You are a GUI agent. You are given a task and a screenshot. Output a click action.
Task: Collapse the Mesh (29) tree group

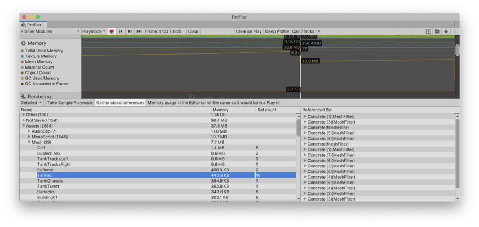coord(29,142)
